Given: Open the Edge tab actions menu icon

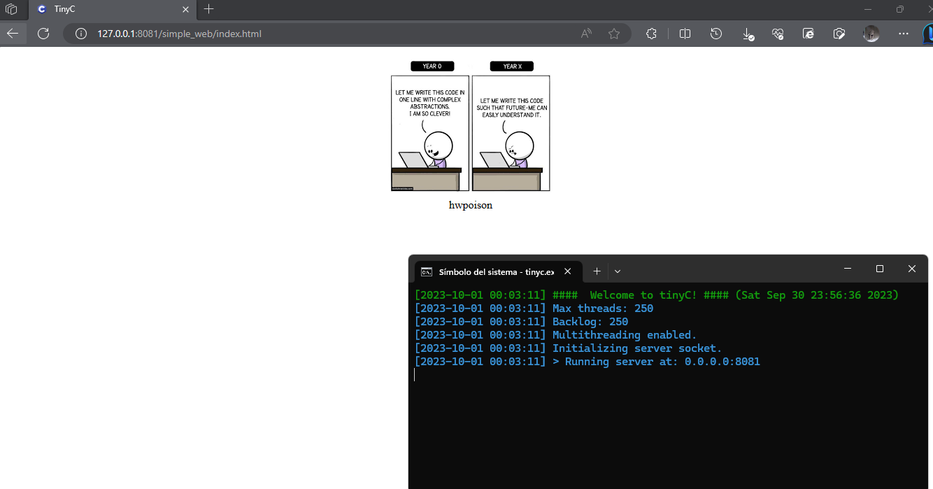Looking at the screenshot, I should point(10,10).
